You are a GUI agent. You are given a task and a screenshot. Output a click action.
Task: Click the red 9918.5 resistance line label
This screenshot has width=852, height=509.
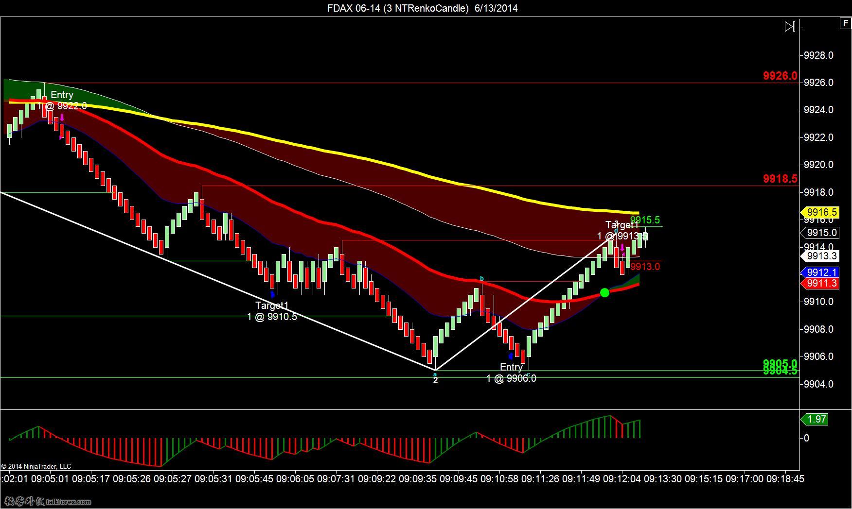pos(780,179)
